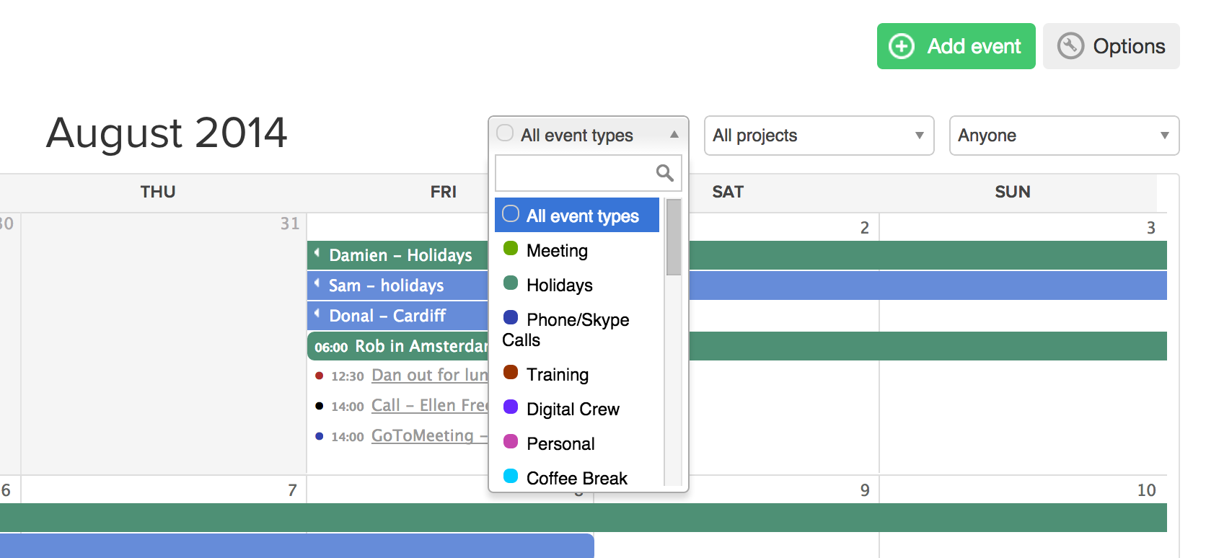
Task: Click the plus icon on Add event
Action: point(901,46)
